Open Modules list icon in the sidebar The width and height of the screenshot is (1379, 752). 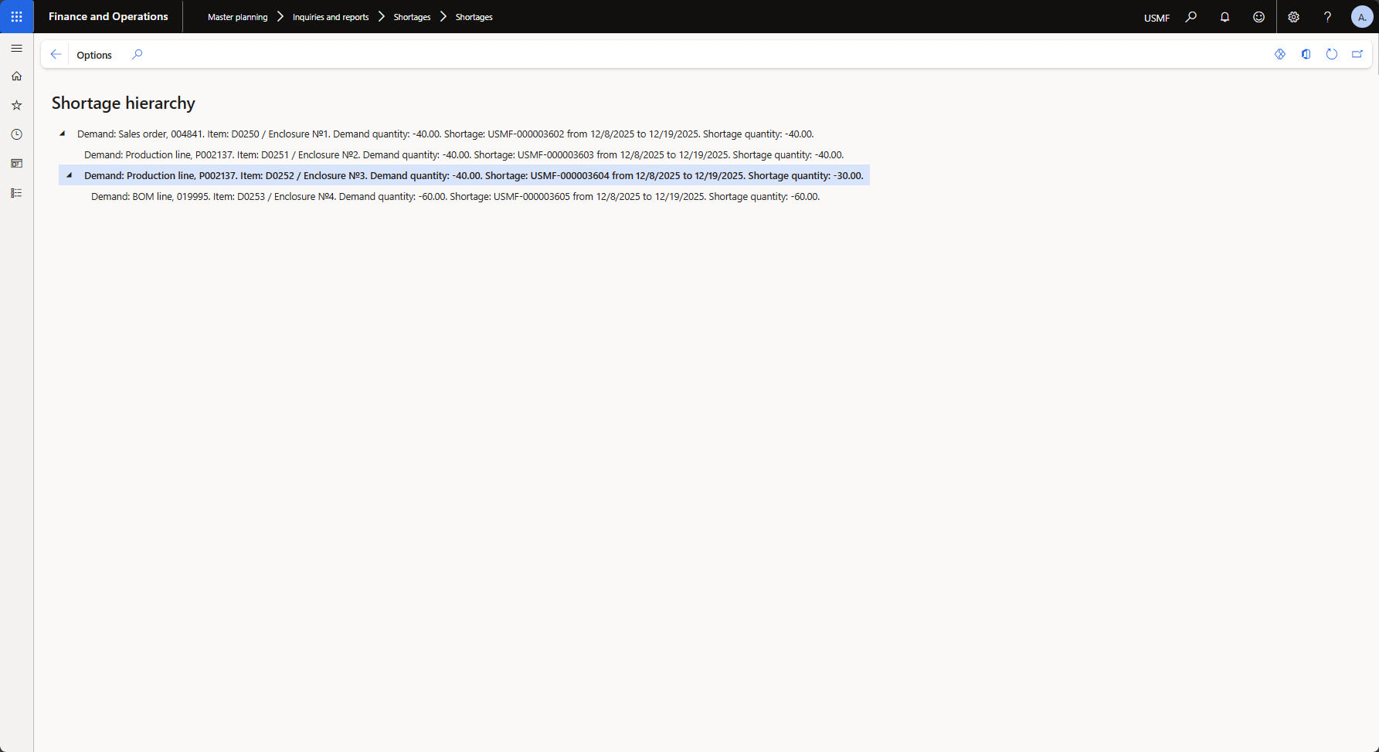[16, 193]
